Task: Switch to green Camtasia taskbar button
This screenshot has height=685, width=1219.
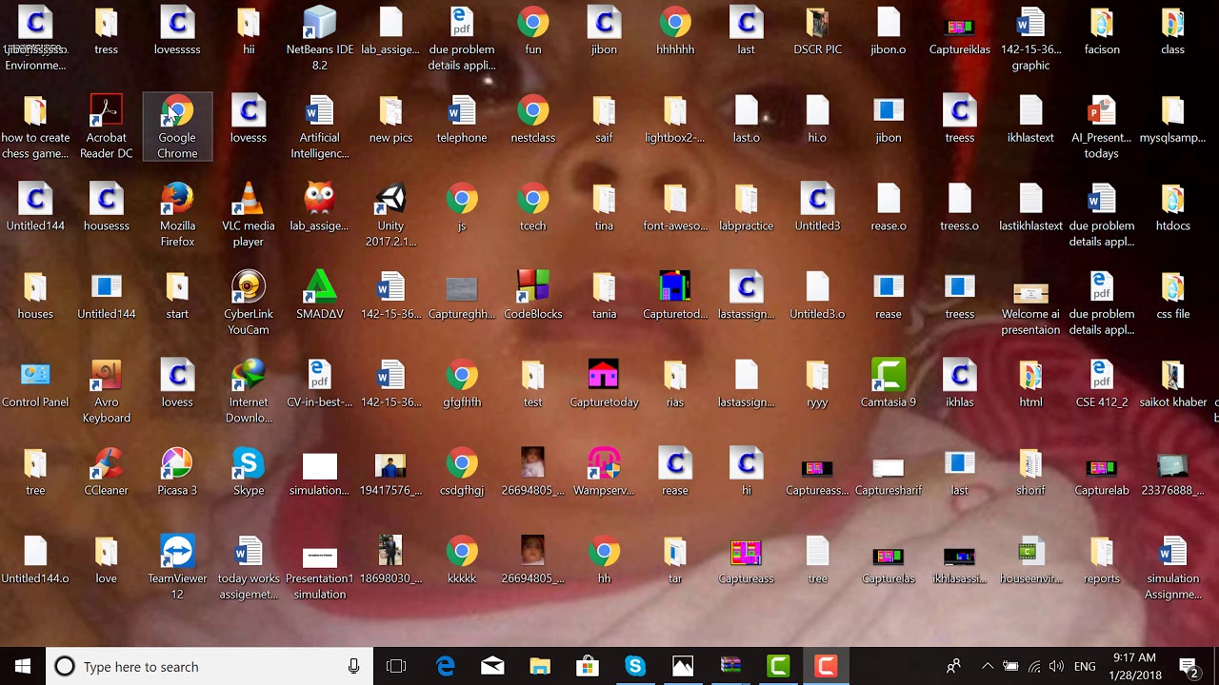Action: [778, 666]
